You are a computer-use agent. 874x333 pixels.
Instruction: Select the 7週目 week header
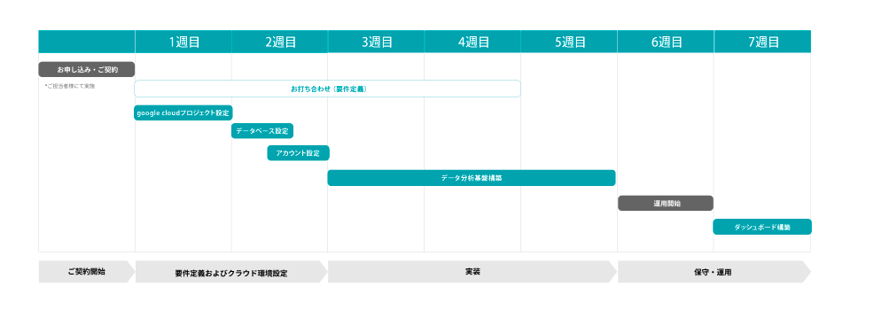point(762,42)
